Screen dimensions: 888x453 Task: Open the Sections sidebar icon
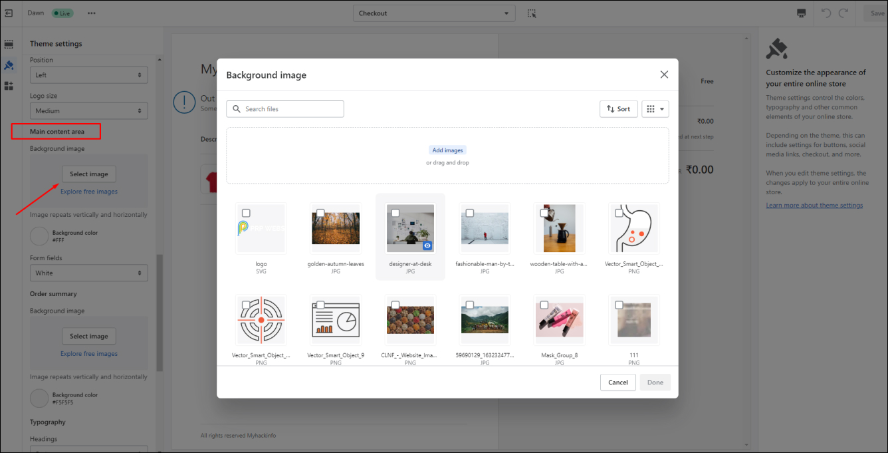click(9, 45)
